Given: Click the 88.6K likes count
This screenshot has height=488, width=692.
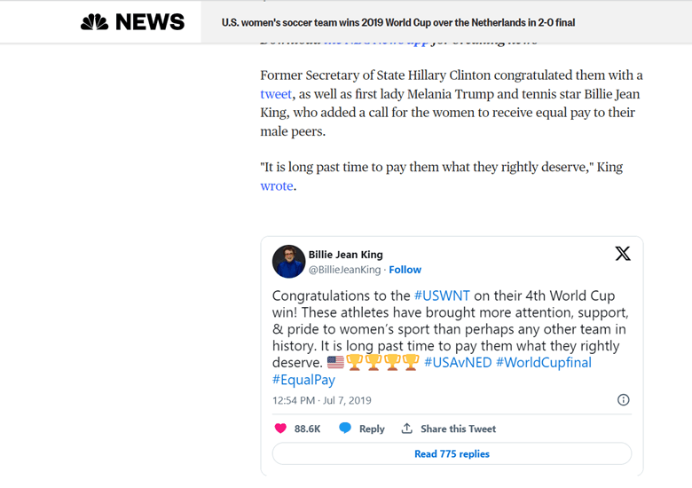Looking at the screenshot, I should click(x=307, y=429).
